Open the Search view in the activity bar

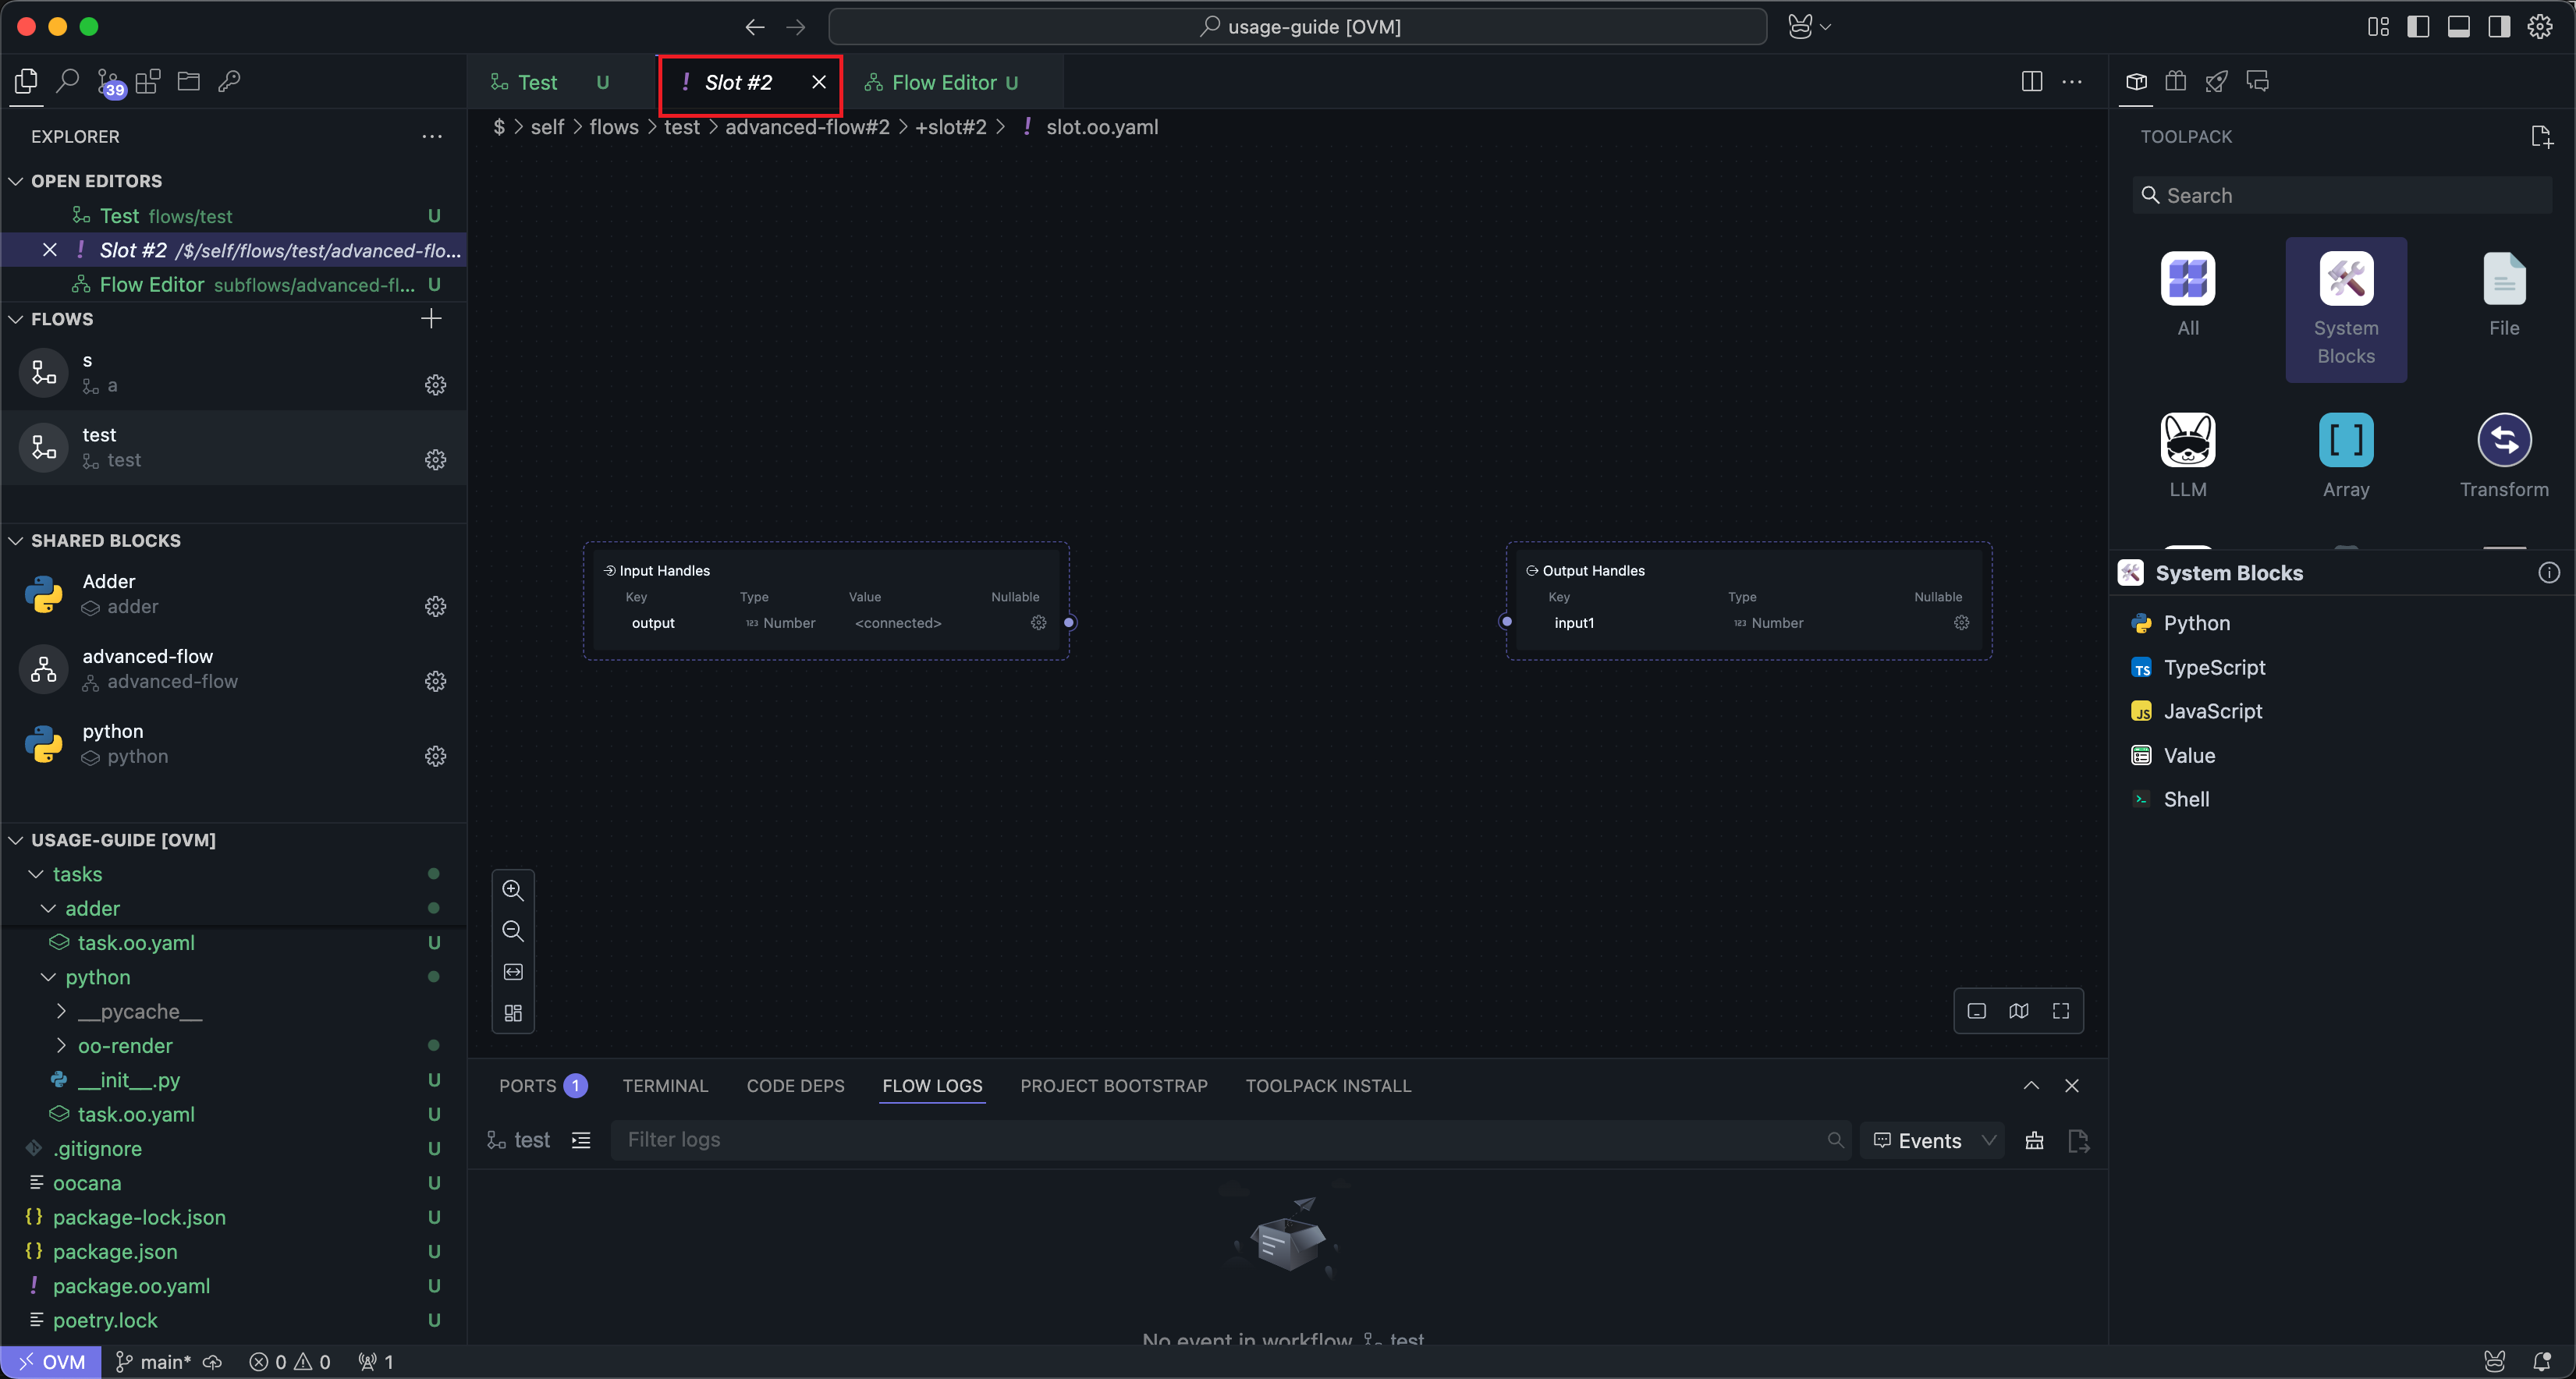coord(68,82)
